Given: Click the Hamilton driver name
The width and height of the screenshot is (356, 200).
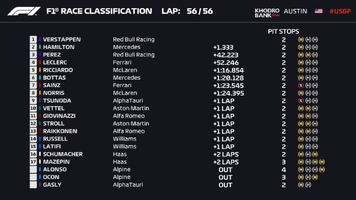Looking at the screenshot, I should pyautogui.click(x=58, y=47).
